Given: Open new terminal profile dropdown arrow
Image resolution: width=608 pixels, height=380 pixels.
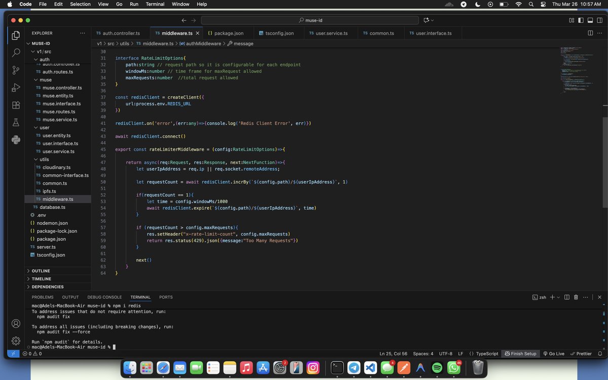Looking at the screenshot, I should pos(559,297).
